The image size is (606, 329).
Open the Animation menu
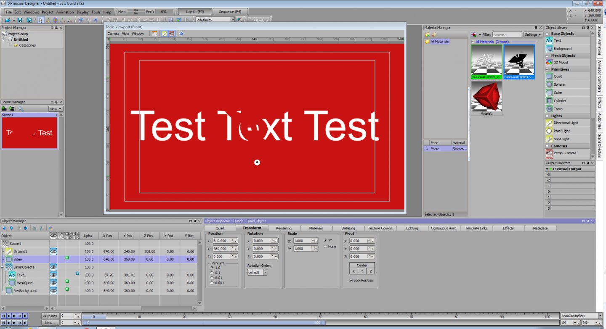(65, 12)
